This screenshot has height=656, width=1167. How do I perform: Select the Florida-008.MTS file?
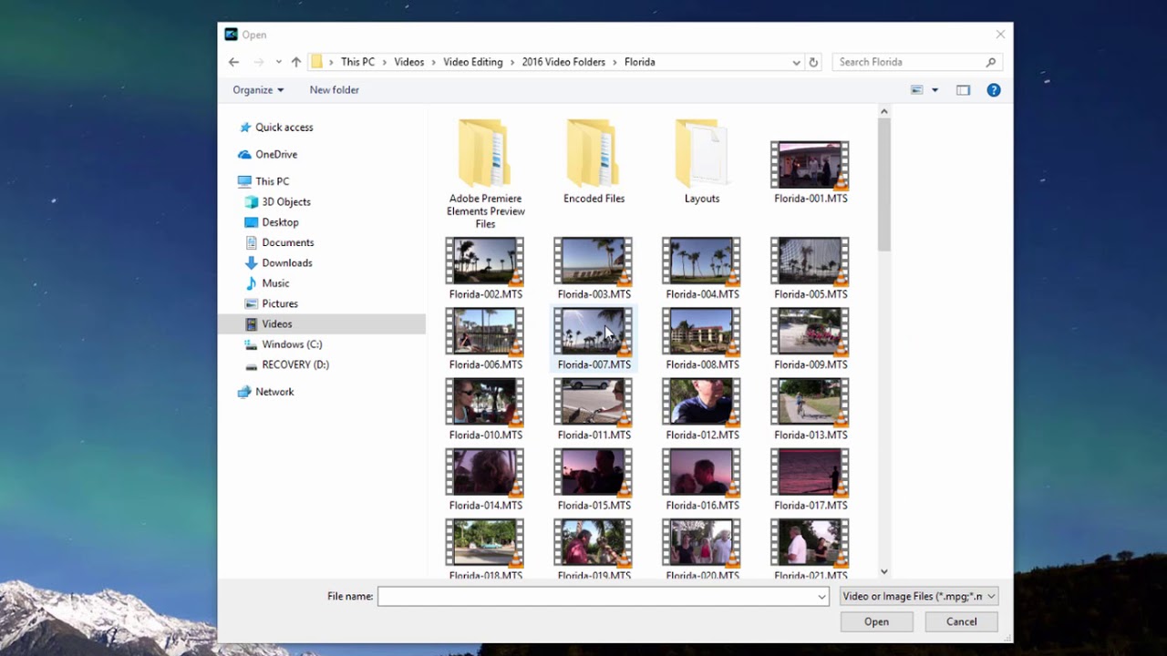pos(702,338)
